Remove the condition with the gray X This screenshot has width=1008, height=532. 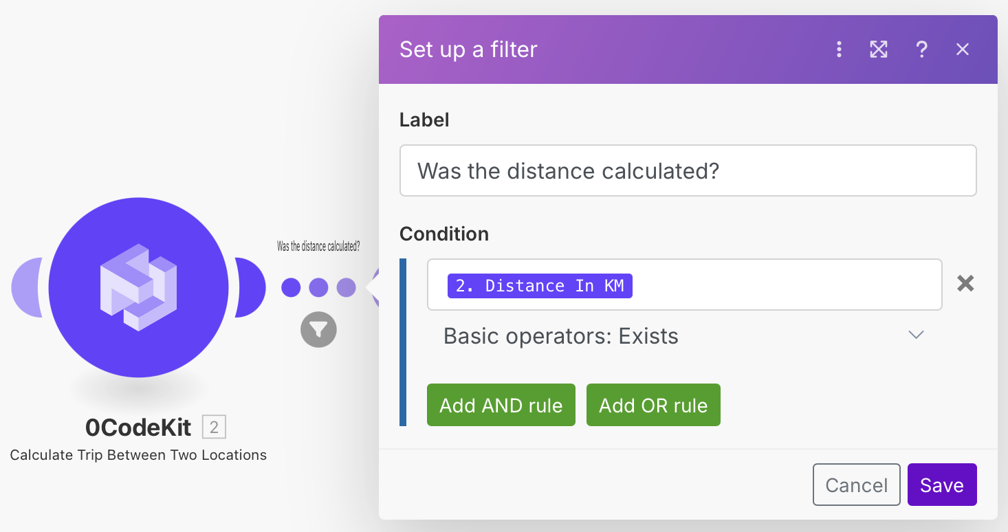[x=965, y=283]
